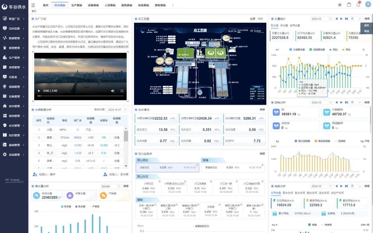Click the 取消 cancel button
The height and width of the screenshot is (233, 373).
tap(367, 31)
